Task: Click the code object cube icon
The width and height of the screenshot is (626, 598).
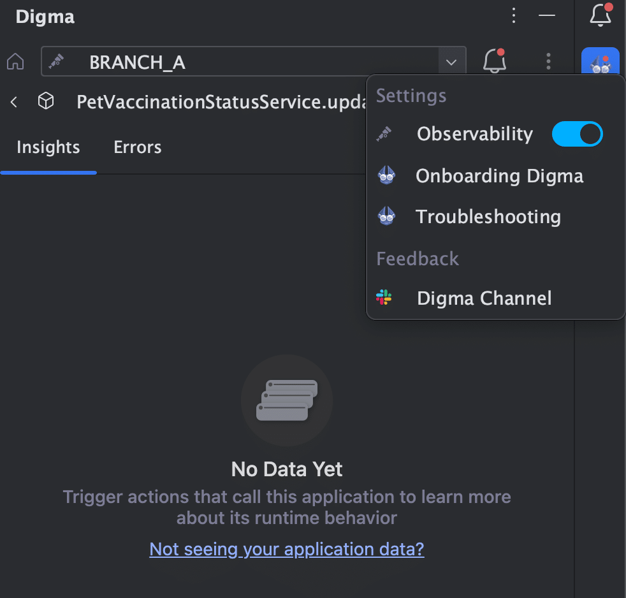Action: [x=46, y=101]
